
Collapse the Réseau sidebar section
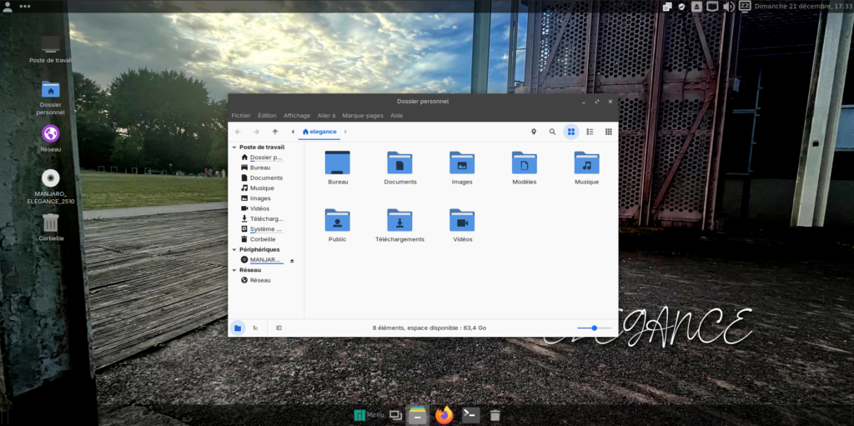pyautogui.click(x=234, y=270)
